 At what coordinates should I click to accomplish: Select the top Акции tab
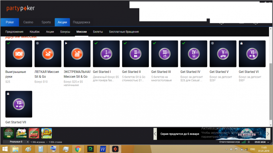click(x=62, y=22)
